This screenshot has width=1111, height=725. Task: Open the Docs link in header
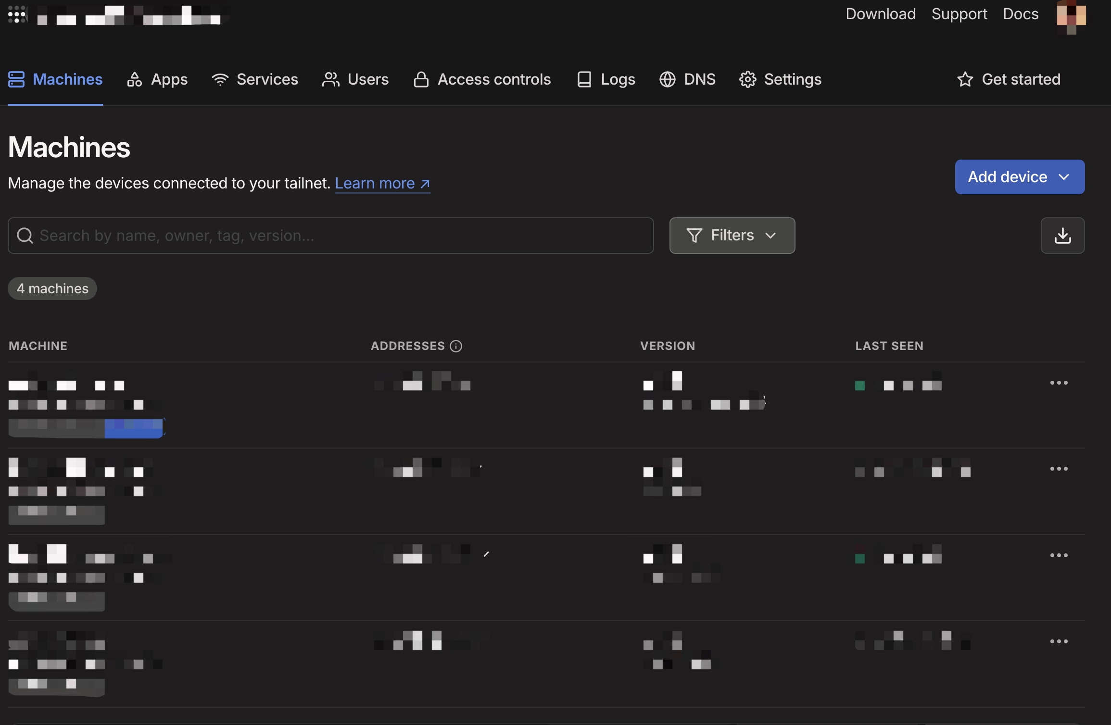(1020, 14)
